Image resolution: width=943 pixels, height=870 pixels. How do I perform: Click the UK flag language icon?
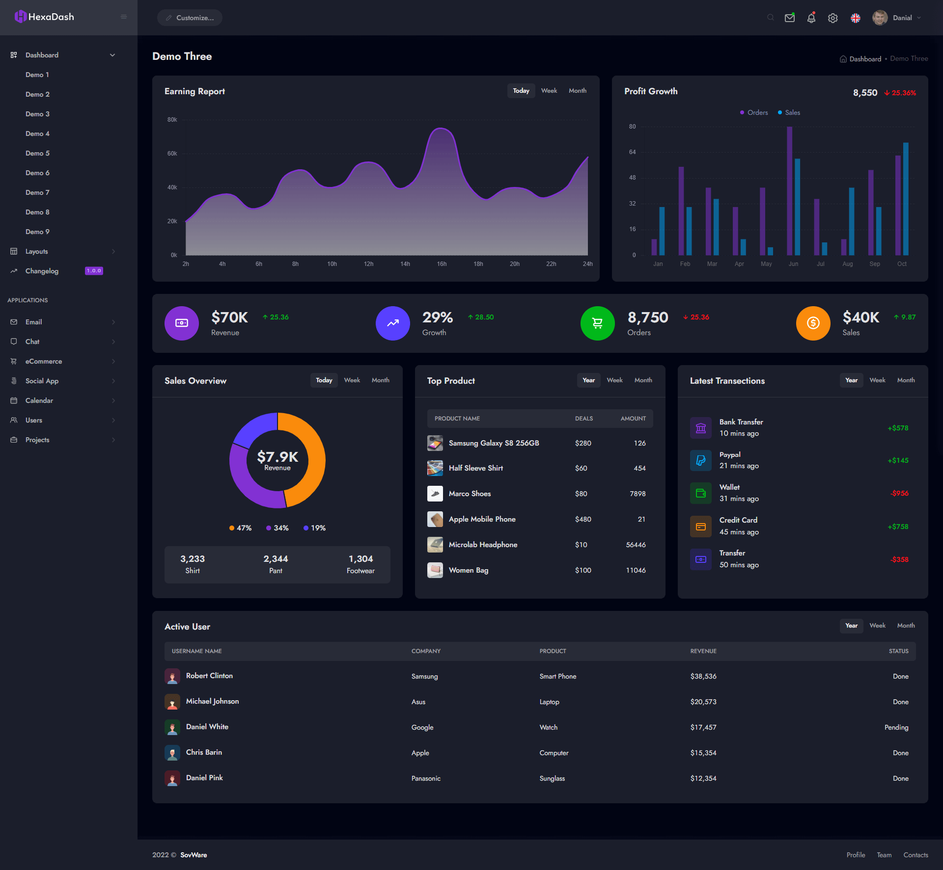click(x=856, y=18)
